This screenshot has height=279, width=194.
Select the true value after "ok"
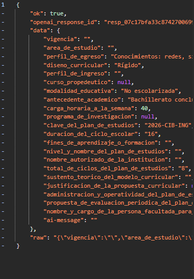[x=57, y=14]
